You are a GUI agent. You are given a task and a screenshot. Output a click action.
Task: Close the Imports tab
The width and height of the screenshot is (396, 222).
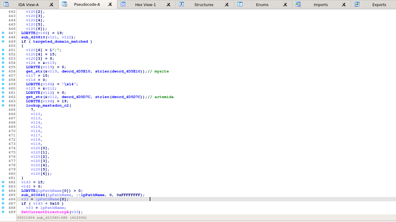pos(344,5)
